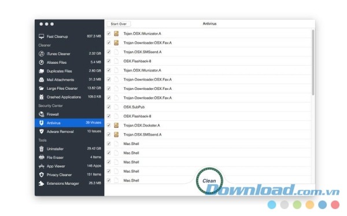This screenshot has width=347, height=216.
Task: Click the '29.42 GB' Uninstaller value
Action: coord(94,149)
